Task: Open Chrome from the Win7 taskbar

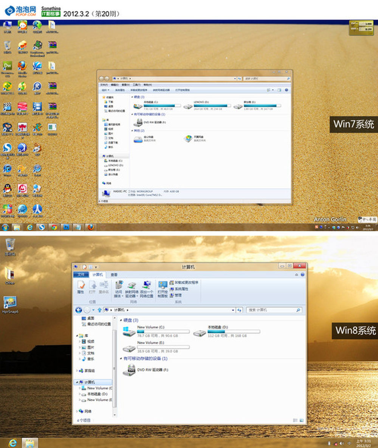Action: pyautogui.click(x=54, y=227)
